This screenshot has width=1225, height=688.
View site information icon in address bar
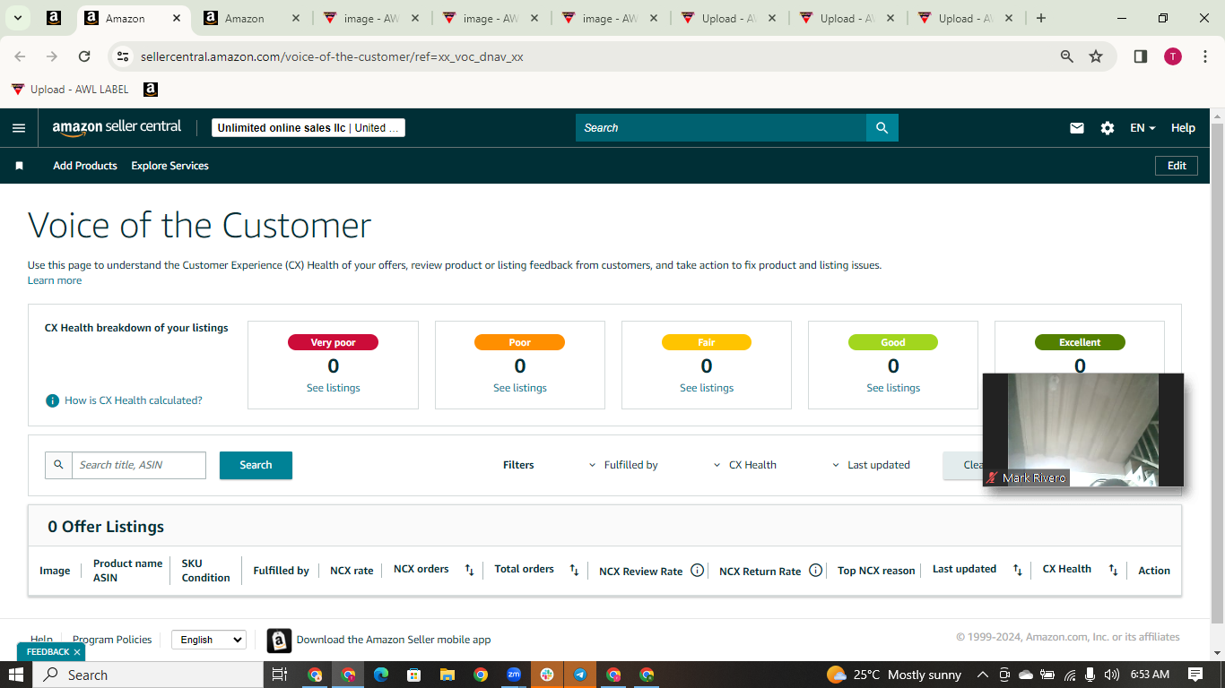click(x=124, y=56)
